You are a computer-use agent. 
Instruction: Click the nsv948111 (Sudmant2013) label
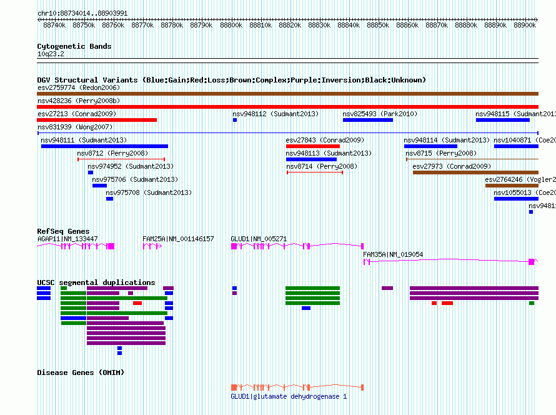point(84,140)
